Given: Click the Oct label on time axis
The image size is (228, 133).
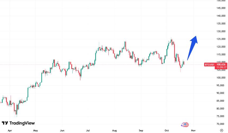Looking at the screenshot, I should click(167, 130).
